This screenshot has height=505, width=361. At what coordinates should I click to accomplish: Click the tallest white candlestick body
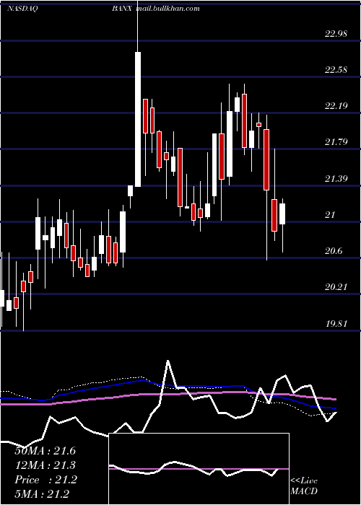pyautogui.click(x=138, y=119)
